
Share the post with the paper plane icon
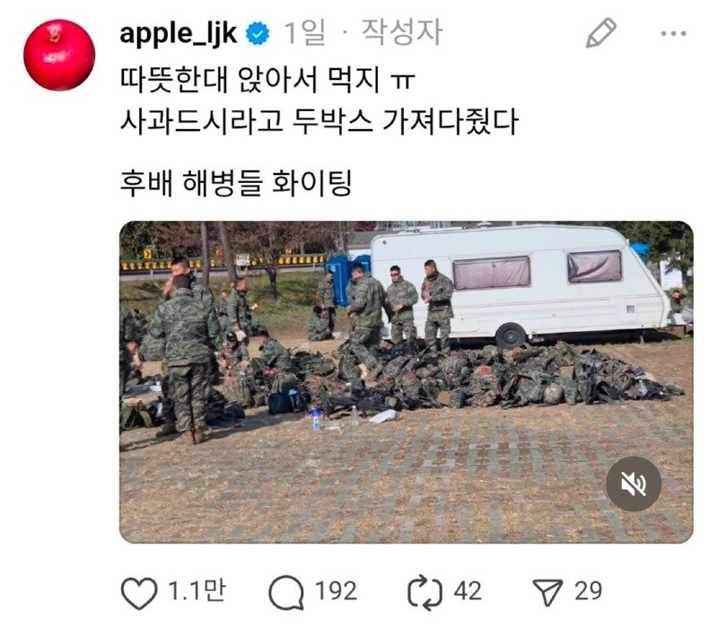547,592
